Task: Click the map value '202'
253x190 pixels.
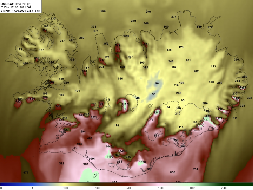Action: tap(196, 71)
